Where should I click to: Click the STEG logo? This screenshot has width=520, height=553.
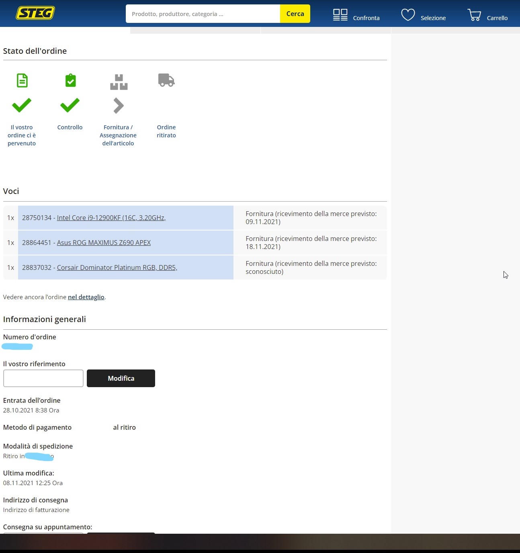coord(35,13)
